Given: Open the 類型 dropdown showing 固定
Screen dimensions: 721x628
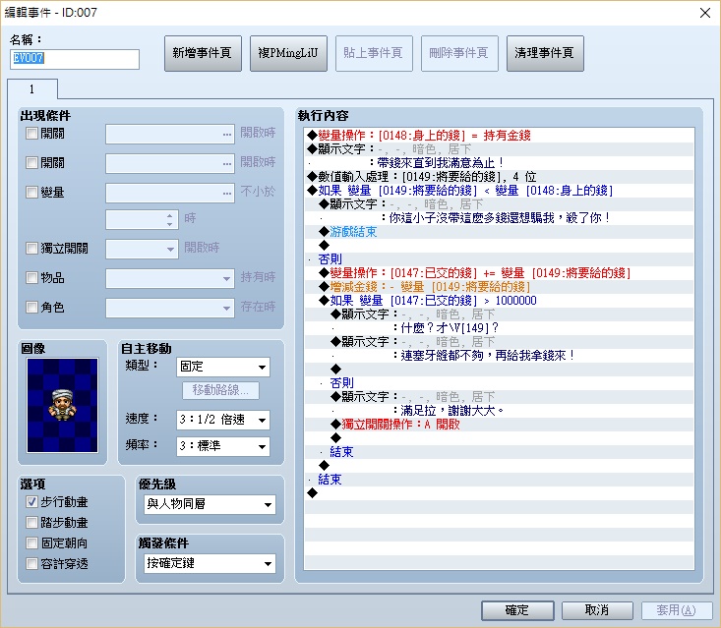Looking at the screenshot, I should [x=223, y=367].
